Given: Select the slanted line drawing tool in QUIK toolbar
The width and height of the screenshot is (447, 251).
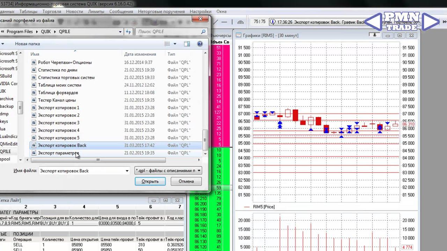Looking at the screenshot, I should [x=215, y=22].
